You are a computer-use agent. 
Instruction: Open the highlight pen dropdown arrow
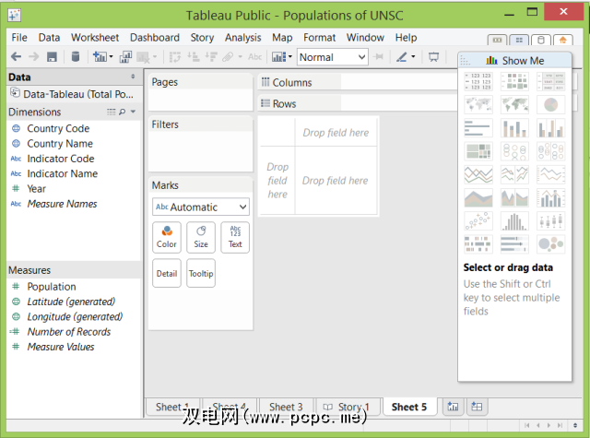tap(413, 57)
